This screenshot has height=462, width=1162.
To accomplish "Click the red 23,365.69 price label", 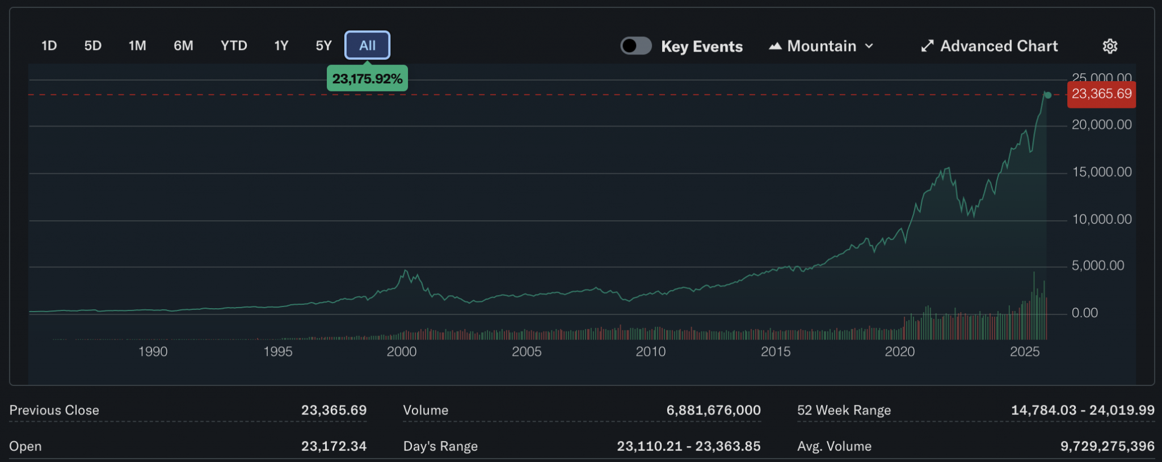I will pyautogui.click(x=1101, y=94).
